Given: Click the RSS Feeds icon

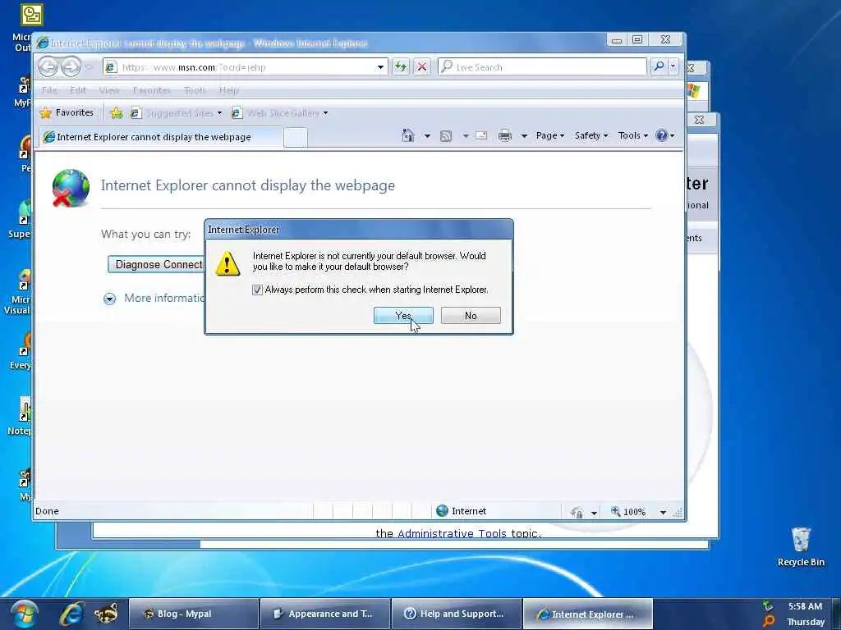Looking at the screenshot, I should (446, 136).
